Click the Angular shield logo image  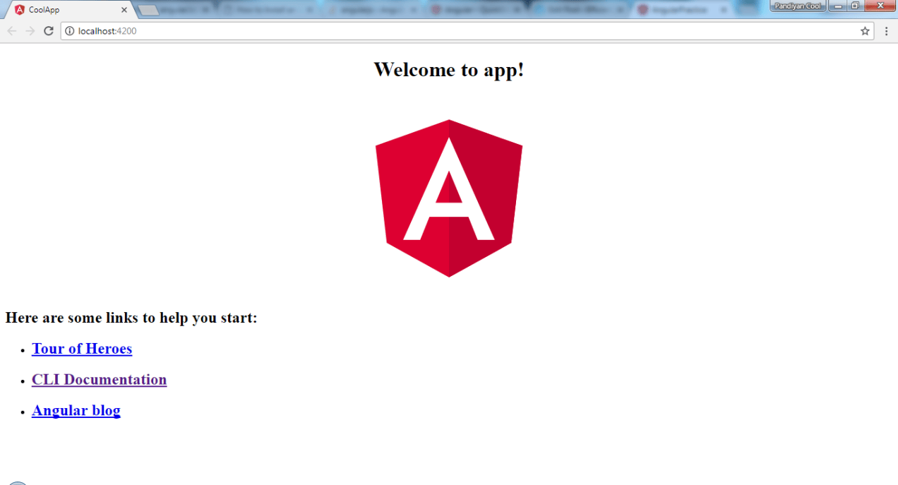coord(449,198)
